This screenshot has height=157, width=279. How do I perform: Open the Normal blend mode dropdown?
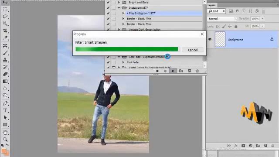click(222, 19)
